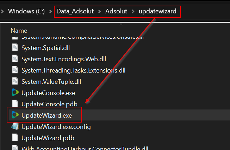Jump to the Windows (C:) breadcrumb
Viewport: 230px width, 150px height.
(x=26, y=11)
